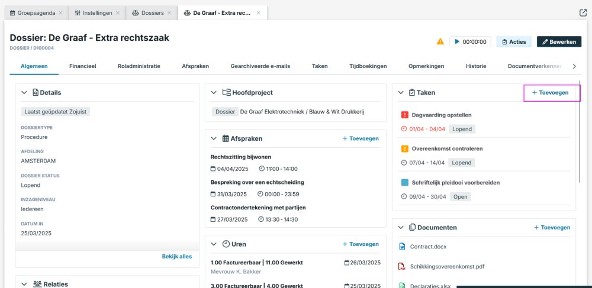Viewport: 592px width, 288px height.
Task: Click the Afspraken calendar grid icon
Action: [x=226, y=138]
